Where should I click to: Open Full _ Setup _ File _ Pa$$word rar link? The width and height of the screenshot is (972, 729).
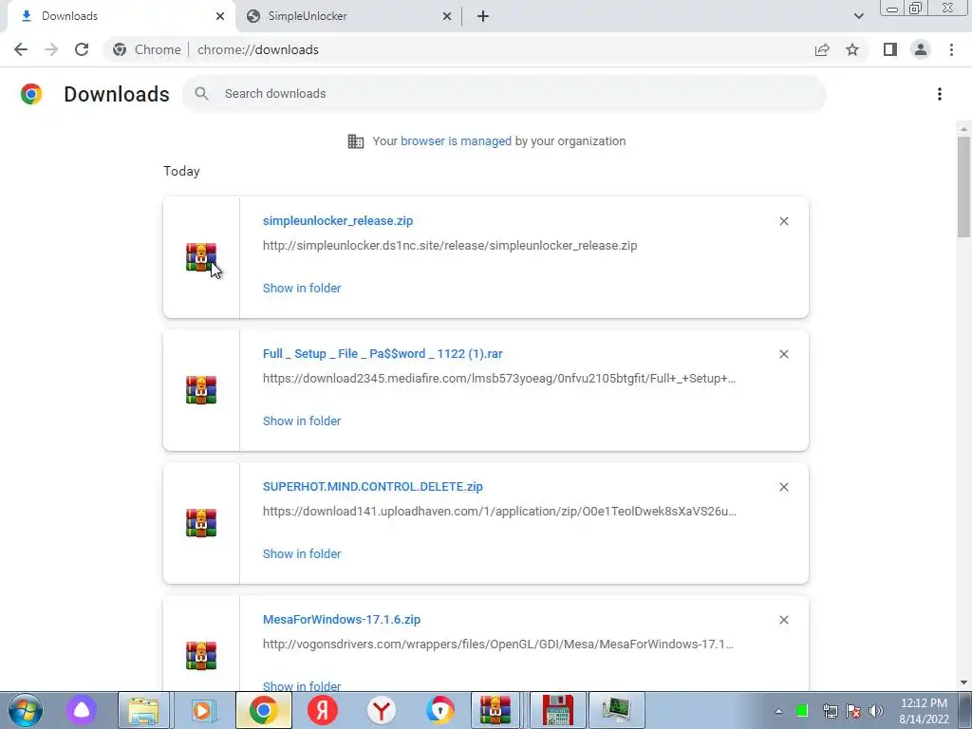pyautogui.click(x=383, y=353)
